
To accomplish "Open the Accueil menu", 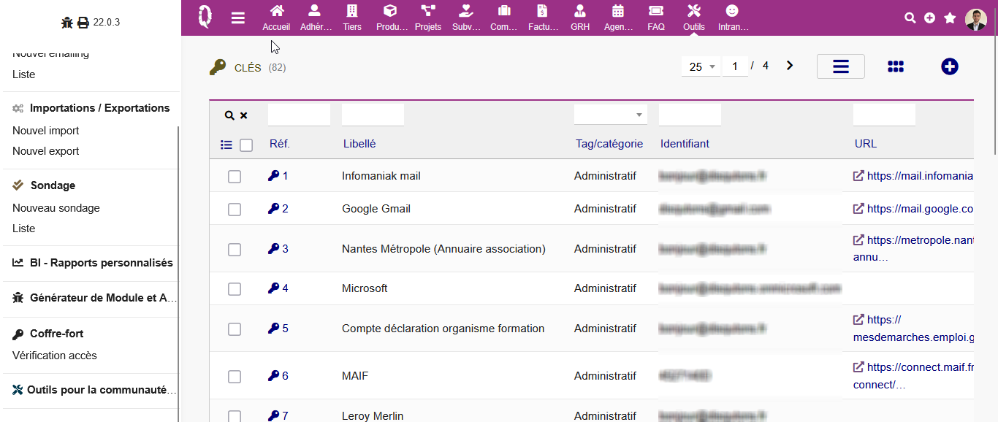I will (x=276, y=18).
